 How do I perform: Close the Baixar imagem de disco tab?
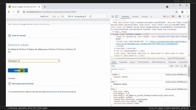pyautogui.click(x=39, y=7)
